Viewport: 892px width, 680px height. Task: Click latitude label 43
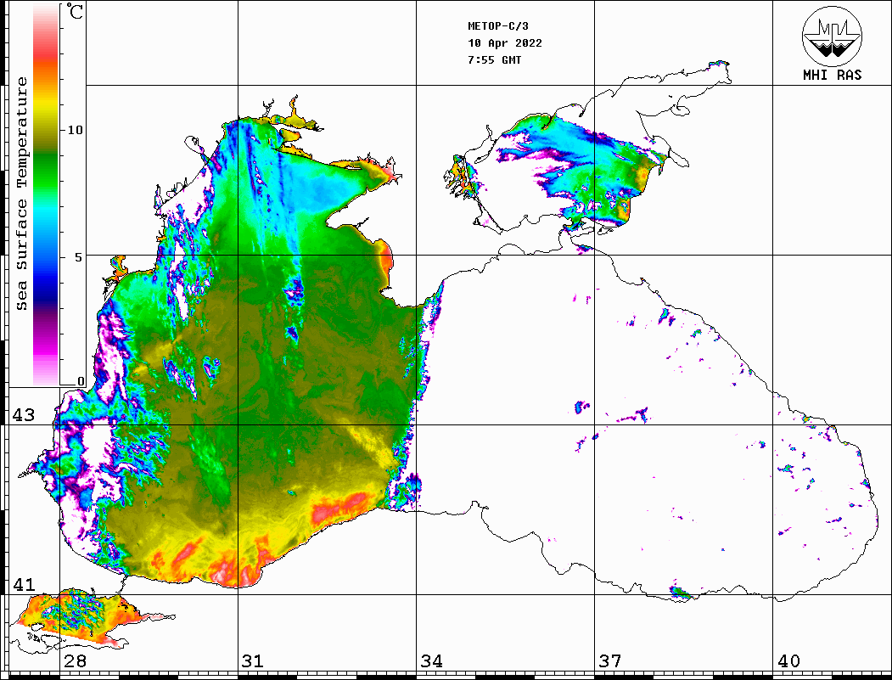point(24,415)
